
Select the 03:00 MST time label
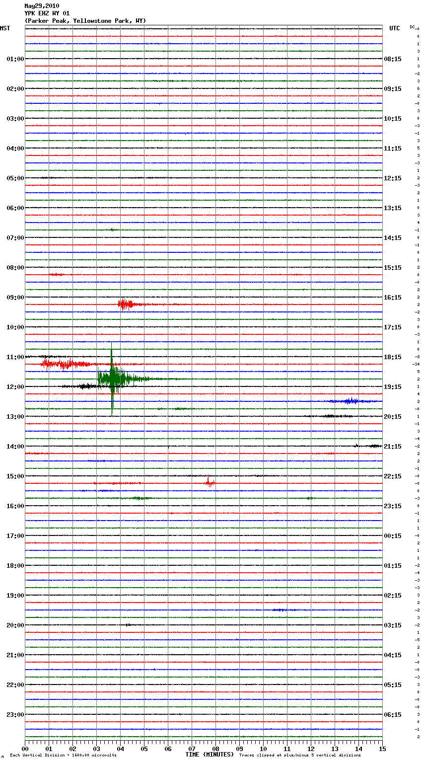click(15, 119)
